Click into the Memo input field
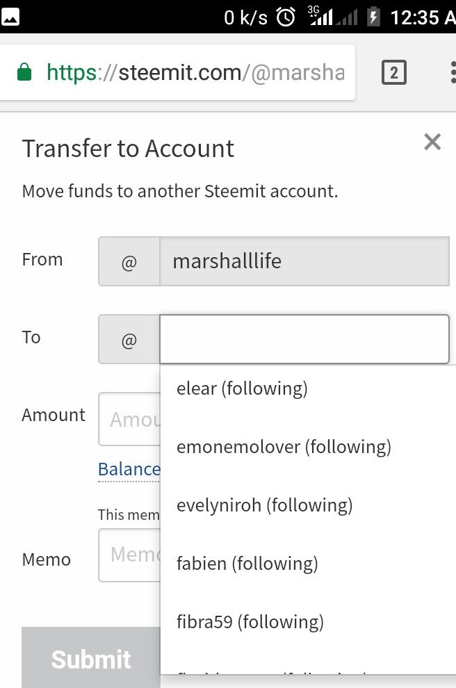This screenshot has height=688, width=456. [132, 555]
